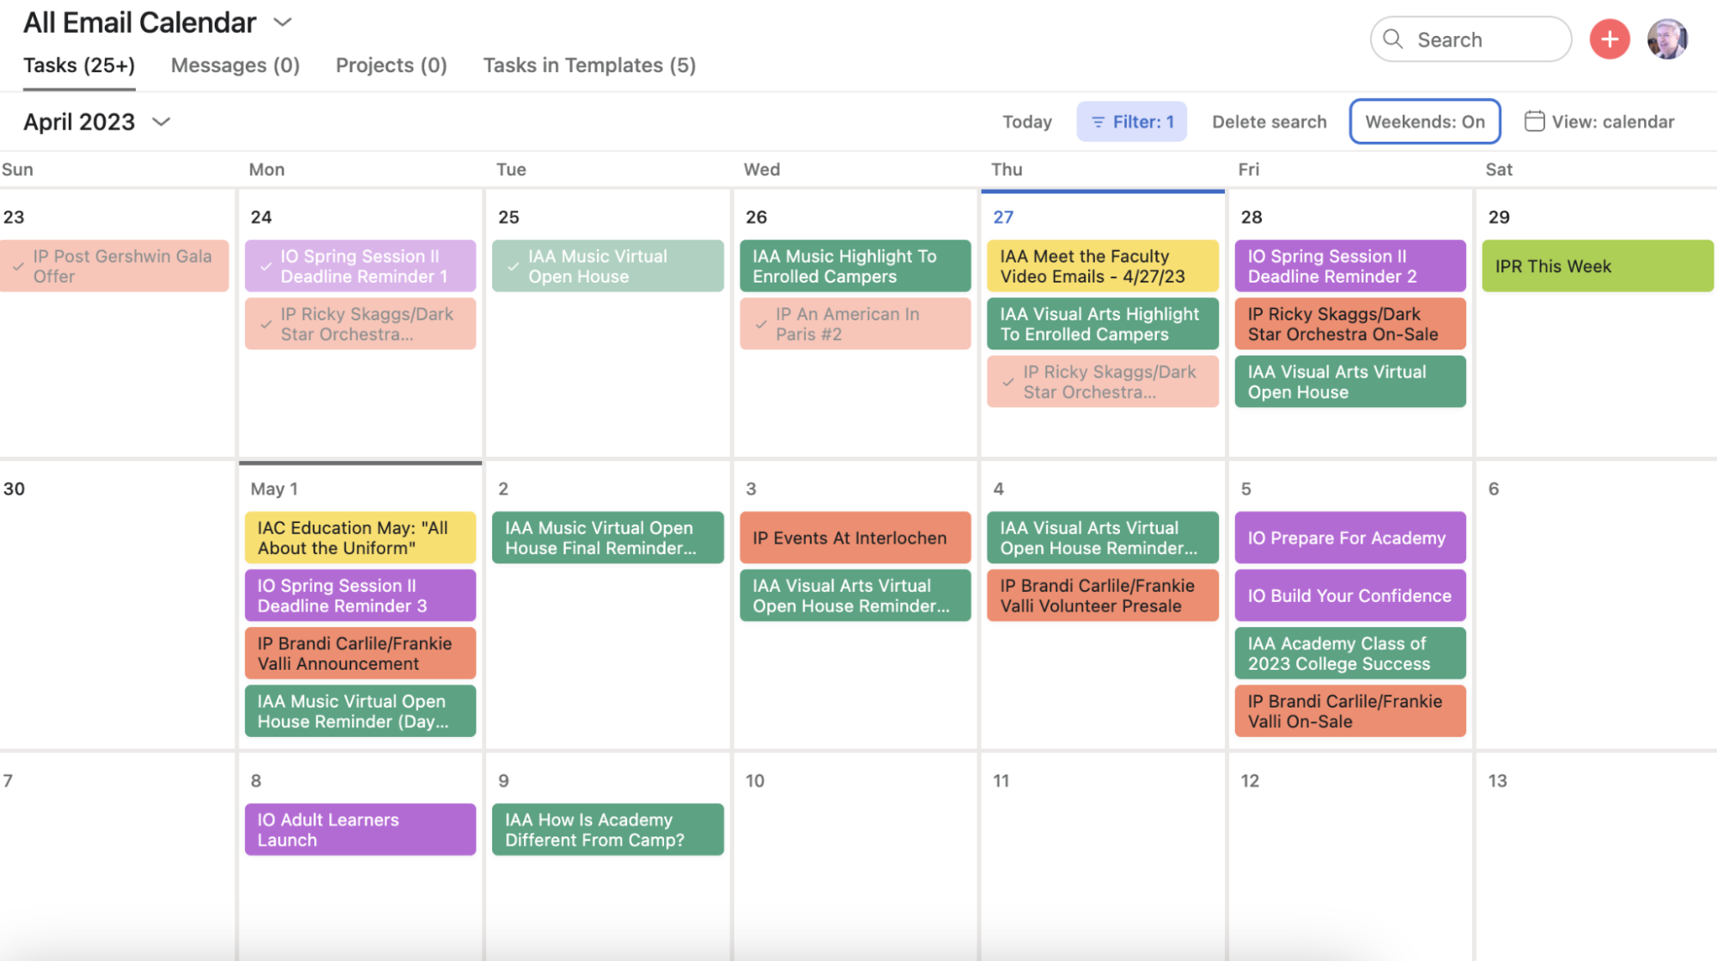Click the red plus create button
The height and width of the screenshot is (961, 1717).
1610,39
